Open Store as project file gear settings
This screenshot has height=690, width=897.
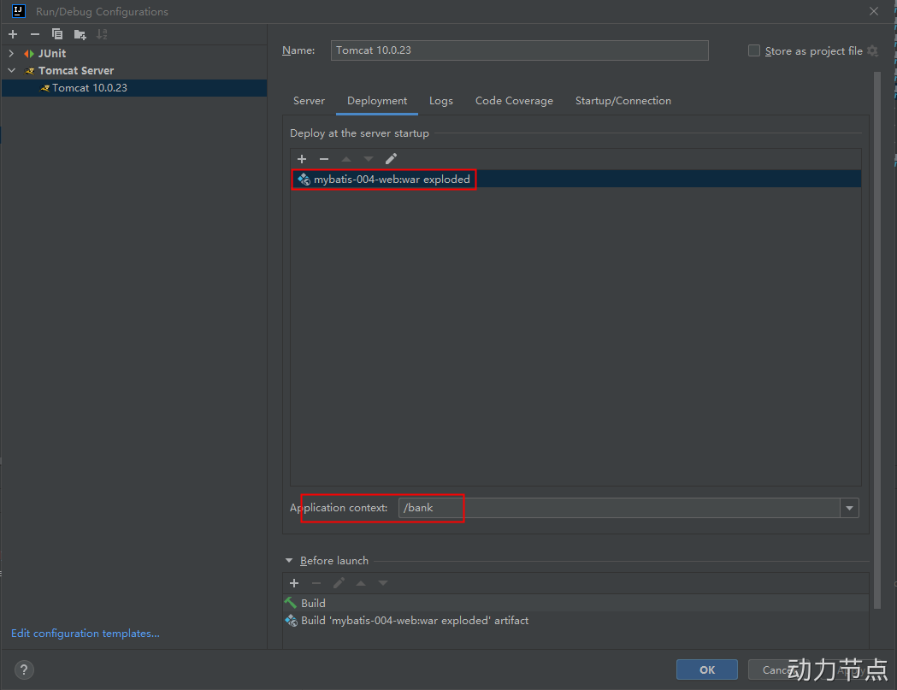click(x=872, y=51)
